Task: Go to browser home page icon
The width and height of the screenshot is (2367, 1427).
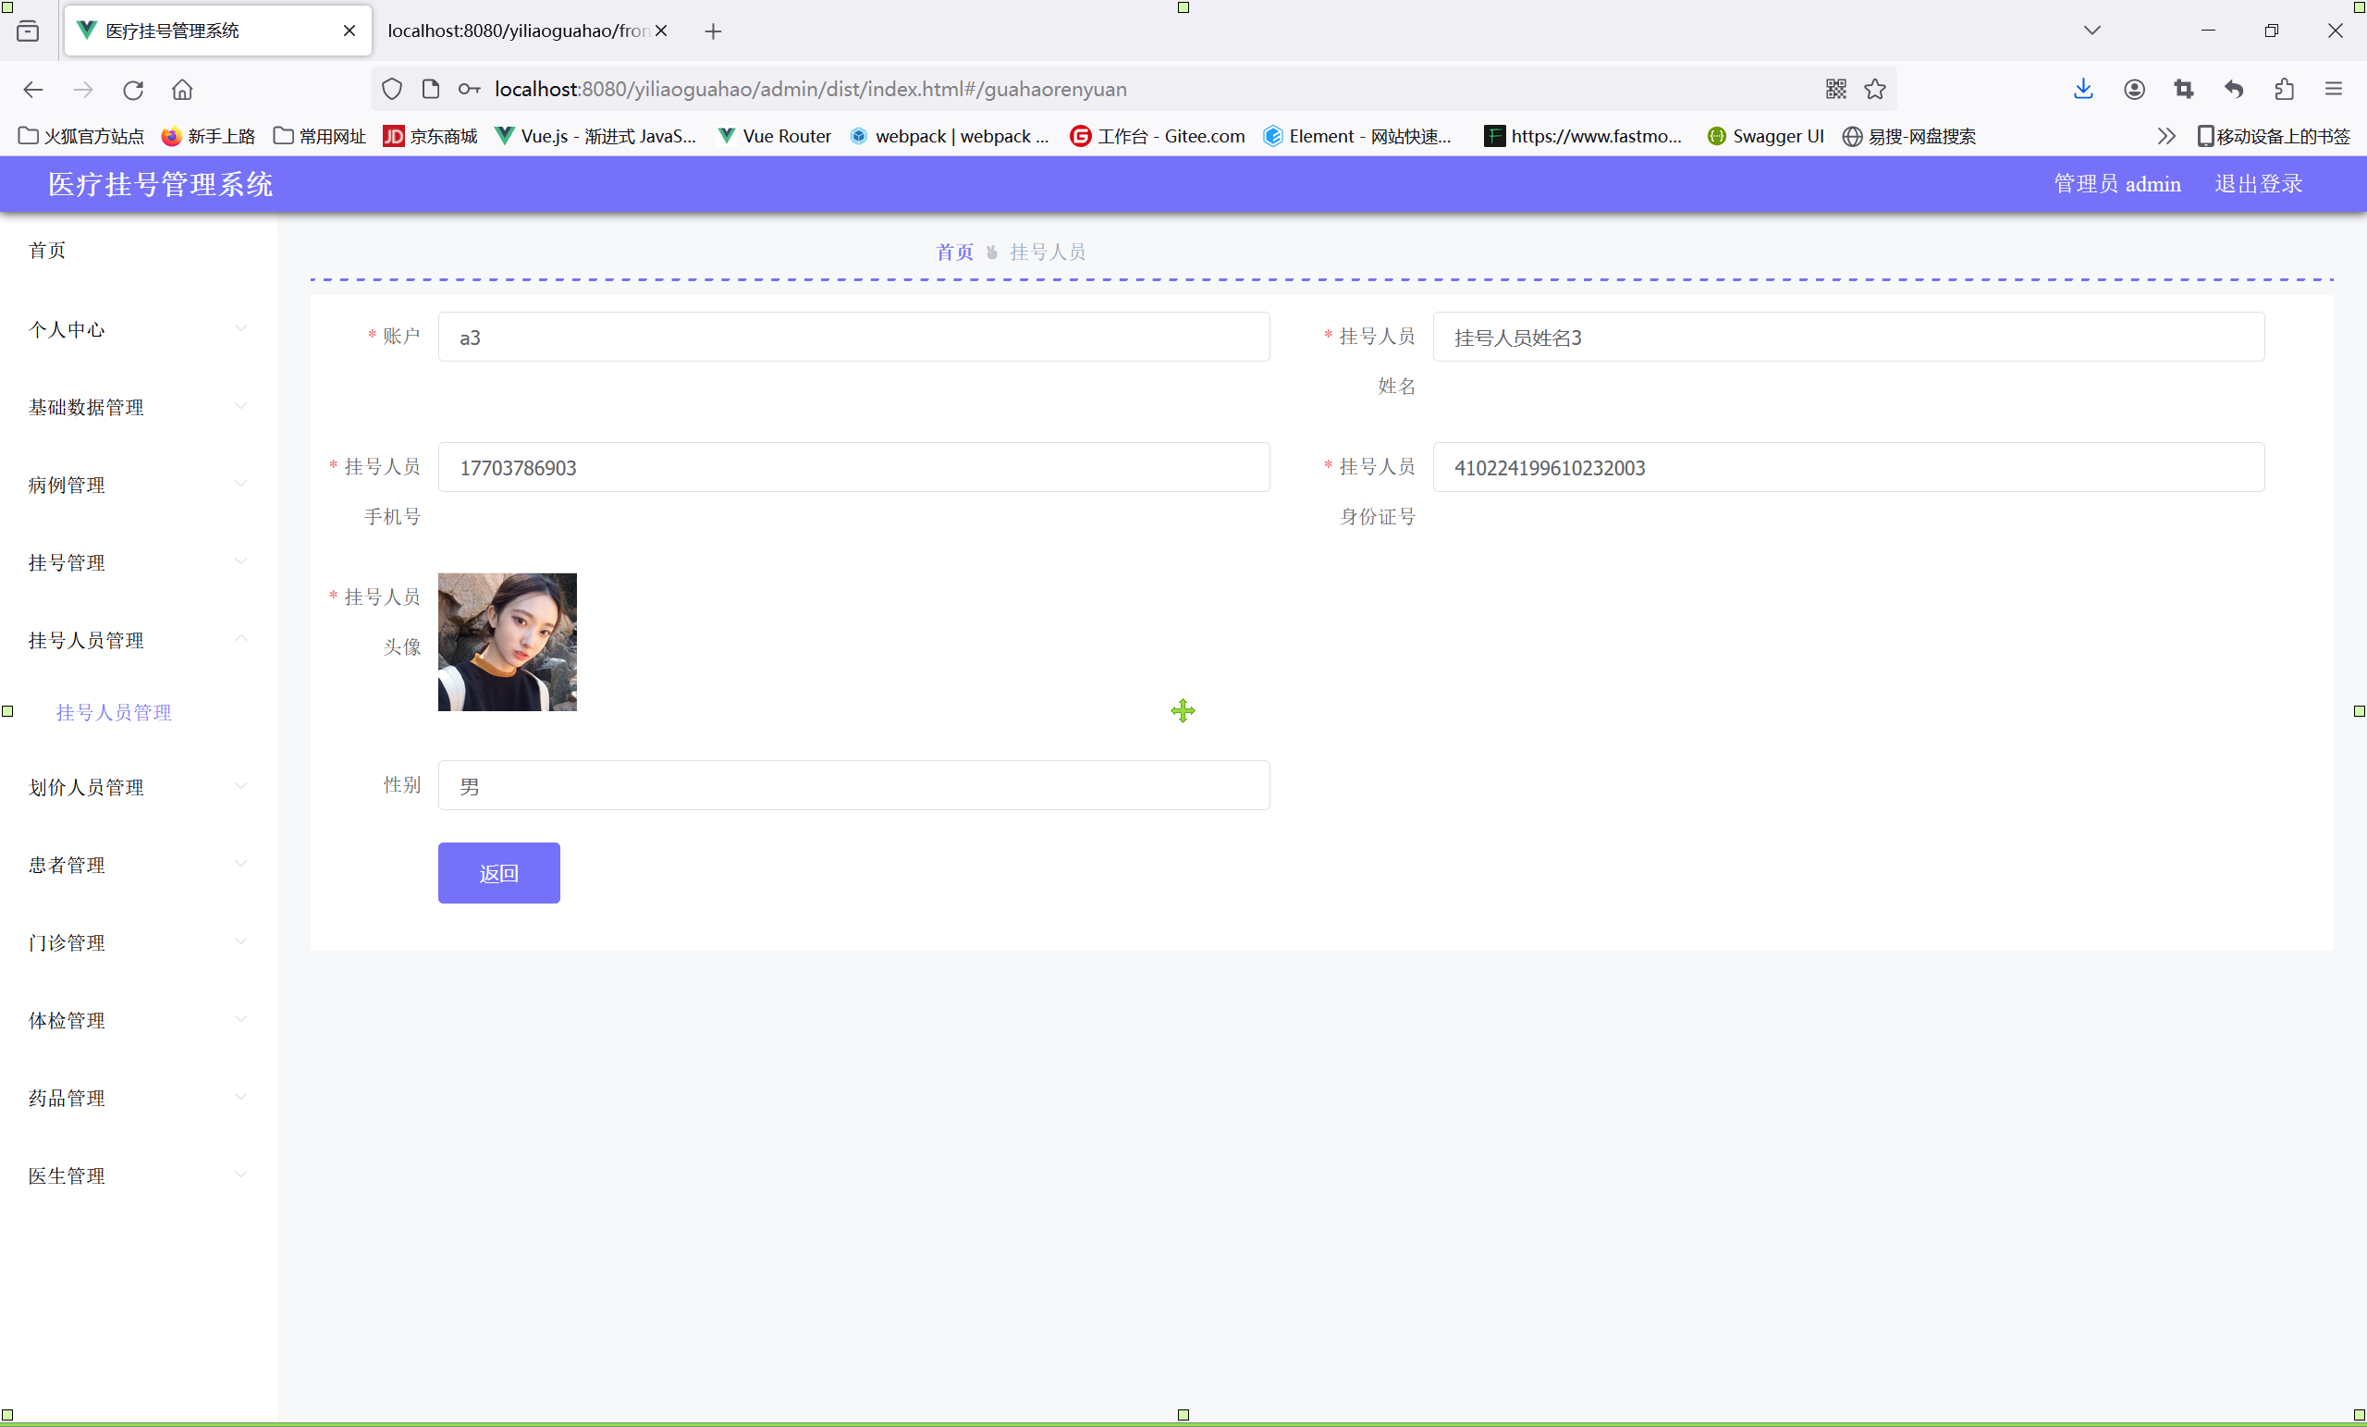Action: [x=182, y=90]
